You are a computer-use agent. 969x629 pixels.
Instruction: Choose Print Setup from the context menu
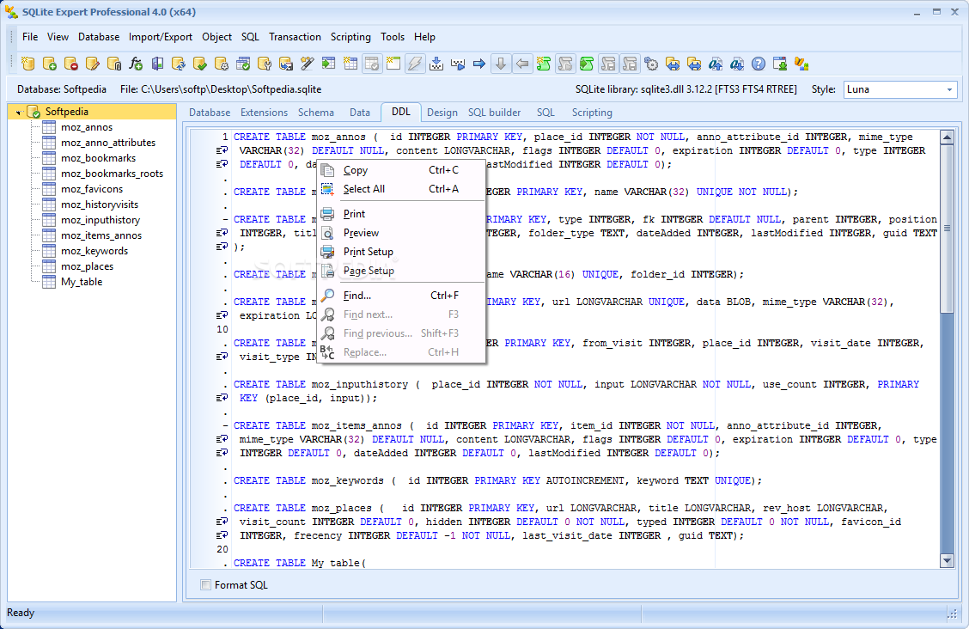pyautogui.click(x=401, y=252)
